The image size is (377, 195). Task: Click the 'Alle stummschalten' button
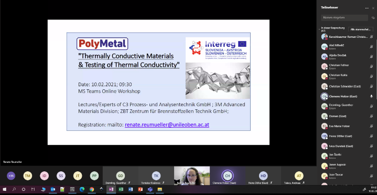click(x=361, y=29)
